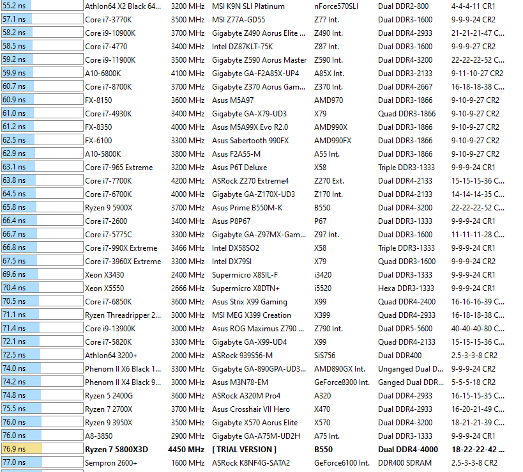Screen dimensions: 523x472
Task: Click the 3466 MHz clock cell
Action: coord(188,248)
